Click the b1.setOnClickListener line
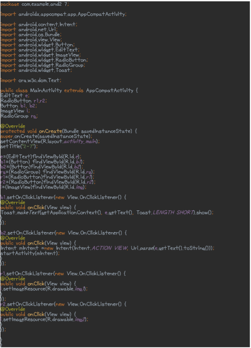251x348 pixels. coord(63,197)
